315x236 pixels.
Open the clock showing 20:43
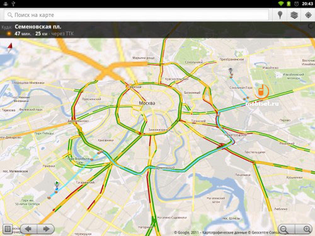coord(307,4)
